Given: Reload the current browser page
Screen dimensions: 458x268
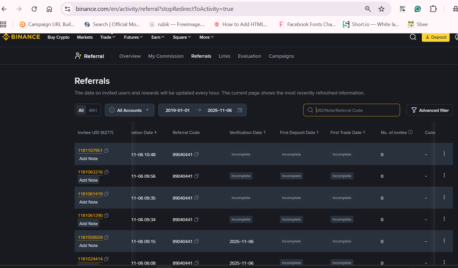Looking at the screenshot, I should pyautogui.click(x=34, y=9).
